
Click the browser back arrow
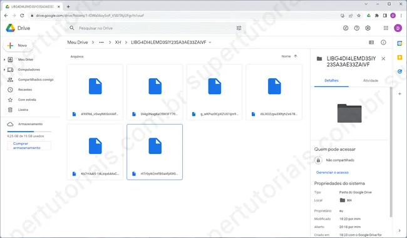pos(6,16)
